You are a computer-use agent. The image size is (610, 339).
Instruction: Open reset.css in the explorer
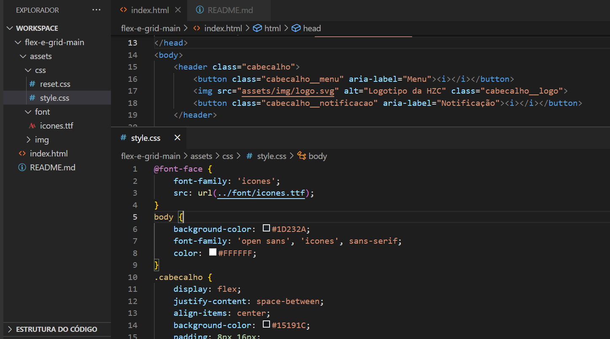tap(55, 84)
